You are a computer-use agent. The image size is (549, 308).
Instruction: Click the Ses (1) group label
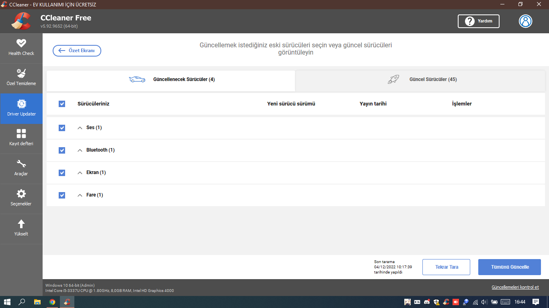pyautogui.click(x=94, y=128)
